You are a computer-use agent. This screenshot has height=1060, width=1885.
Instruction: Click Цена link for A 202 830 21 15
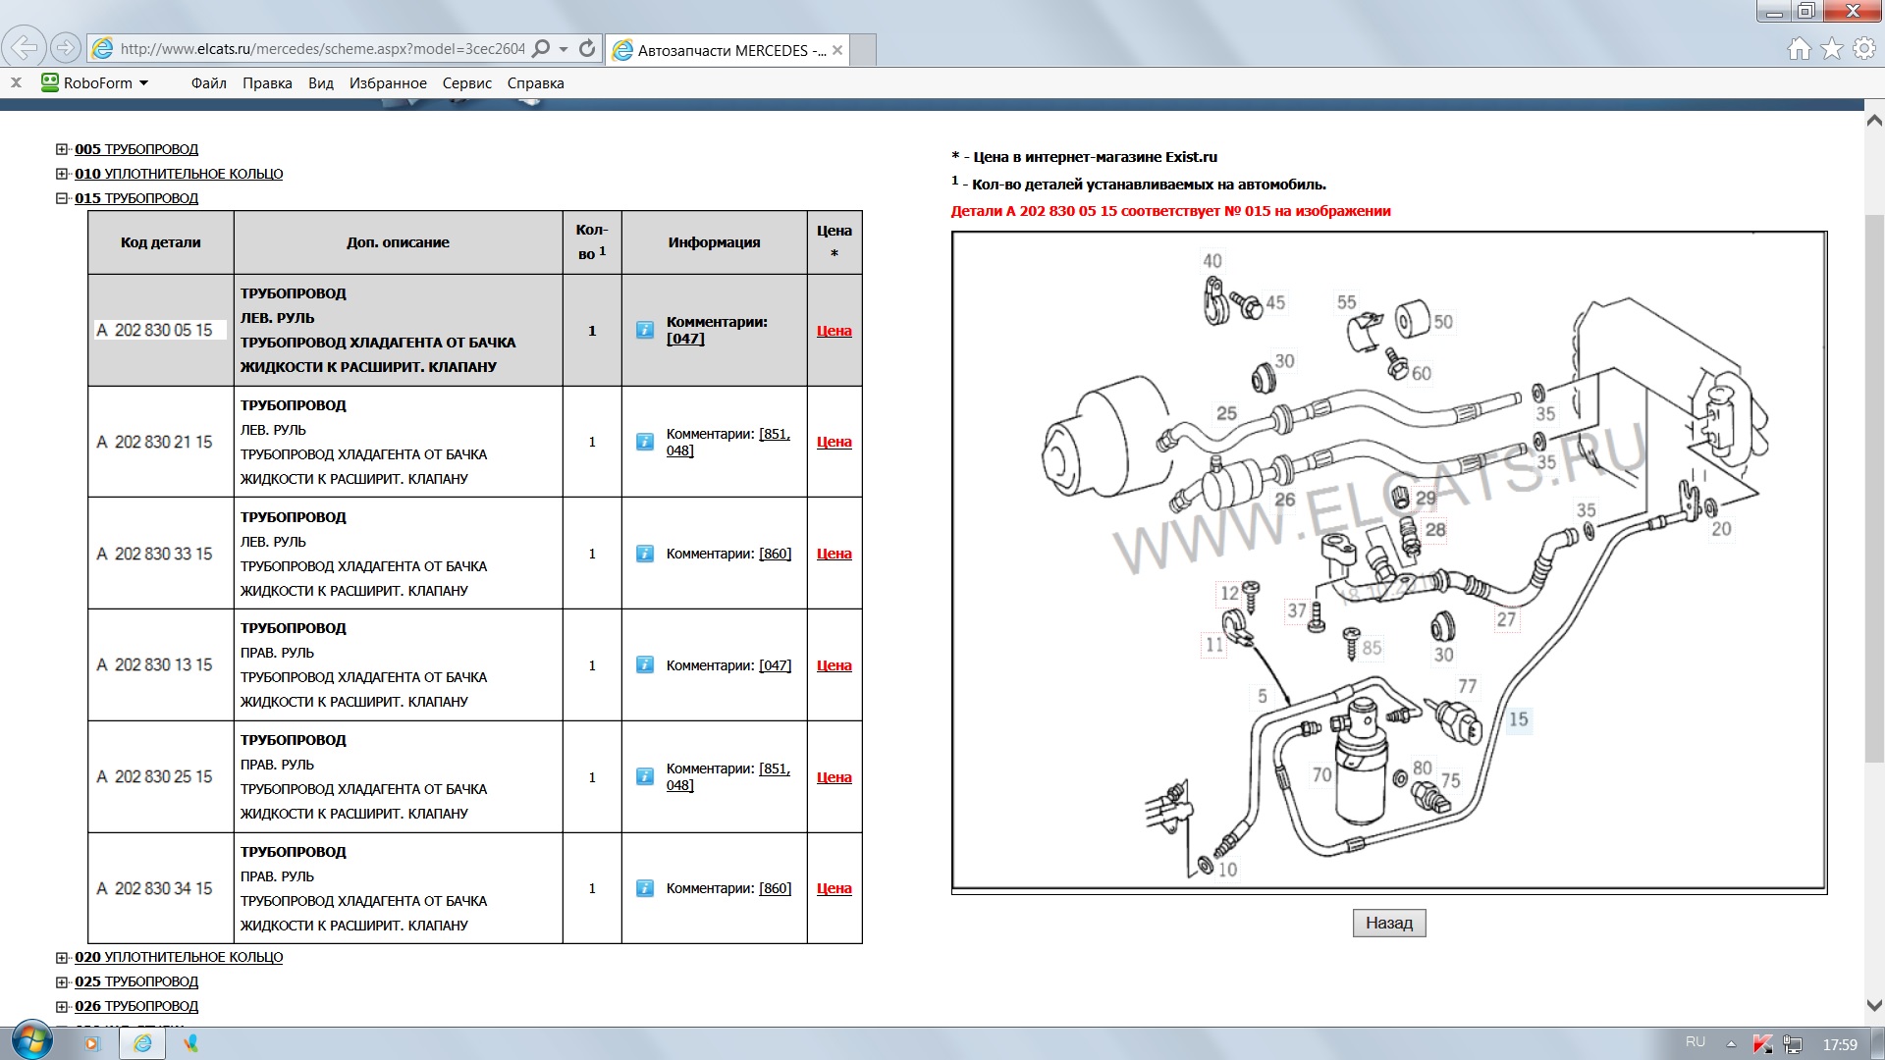tap(835, 442)
